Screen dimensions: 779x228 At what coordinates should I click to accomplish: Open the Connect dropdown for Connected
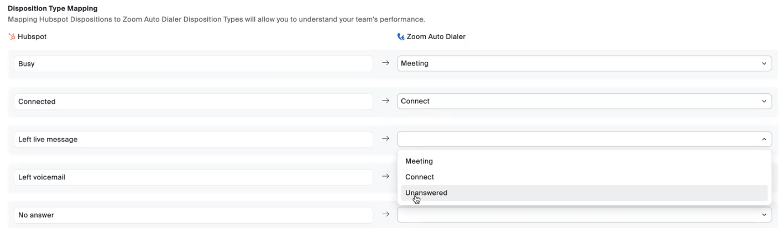click(584, 101)
